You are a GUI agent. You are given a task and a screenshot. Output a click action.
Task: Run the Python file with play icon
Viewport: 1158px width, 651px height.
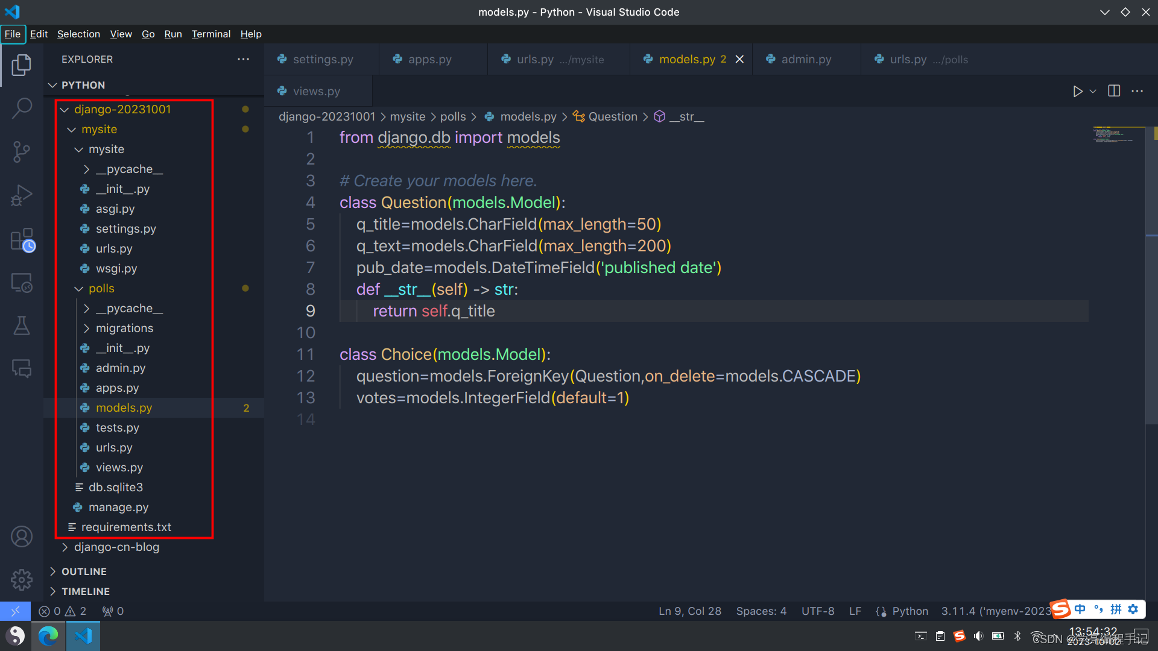click(1077, 91)
